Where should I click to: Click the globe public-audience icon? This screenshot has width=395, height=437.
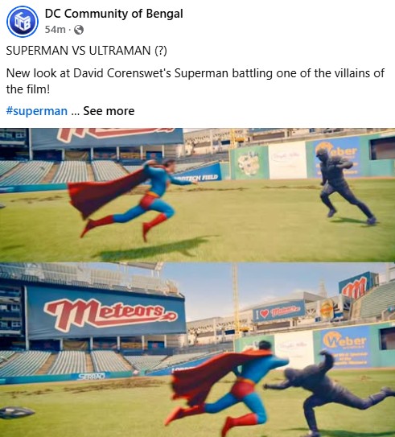(x=79, y=30)
